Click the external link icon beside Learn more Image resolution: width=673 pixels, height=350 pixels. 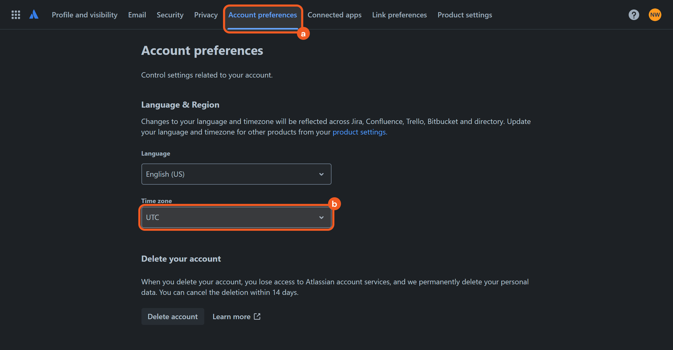tap(257, 316)
